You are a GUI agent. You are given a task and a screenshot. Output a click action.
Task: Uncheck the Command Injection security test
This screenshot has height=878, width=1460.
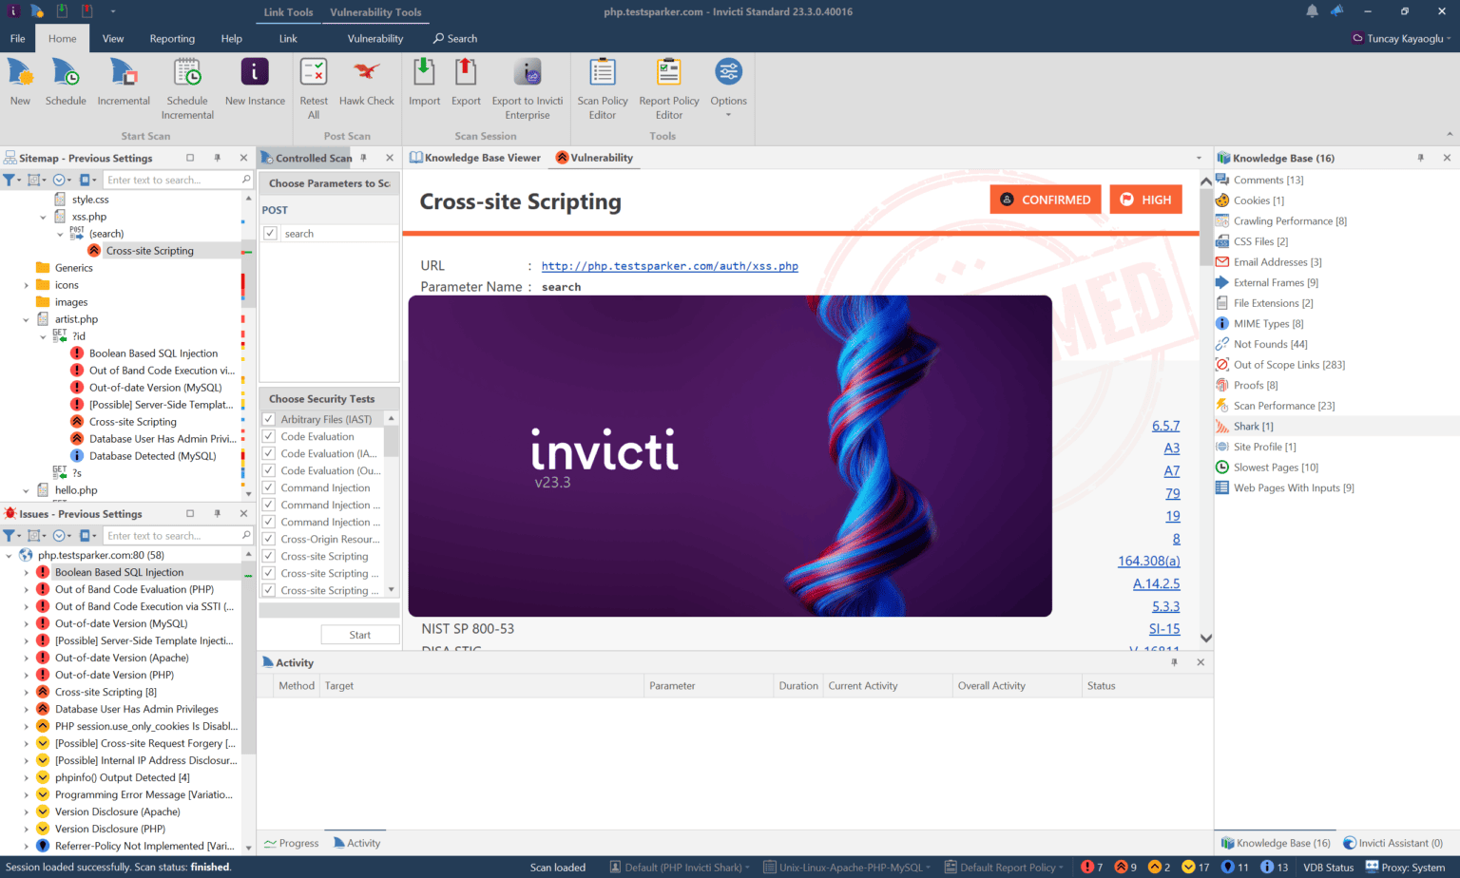271,487
